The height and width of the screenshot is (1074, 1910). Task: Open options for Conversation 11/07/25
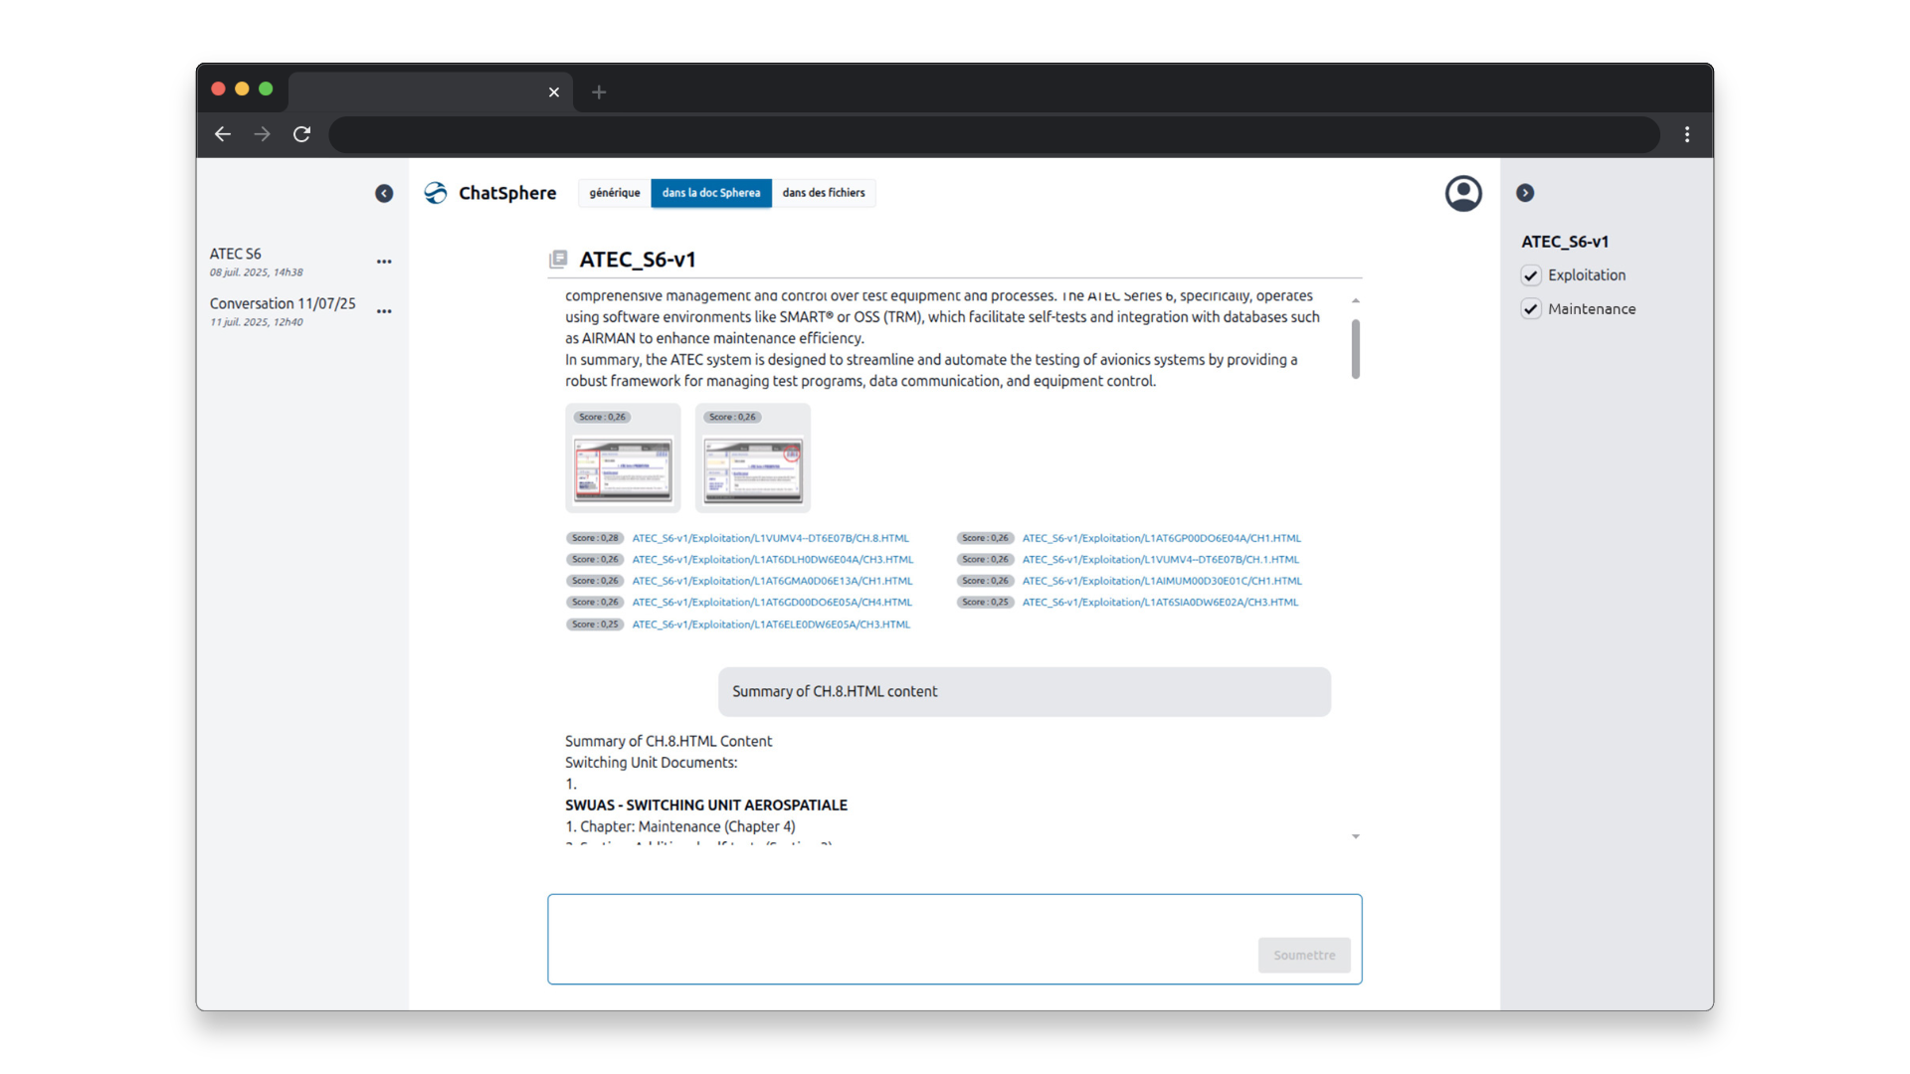[384, 311]
